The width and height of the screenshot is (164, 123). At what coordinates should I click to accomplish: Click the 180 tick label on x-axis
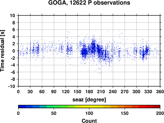click(x=89, y=92)
